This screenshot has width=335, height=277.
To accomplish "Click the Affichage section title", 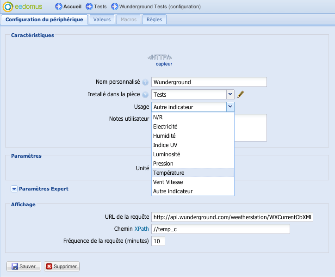I will click(23, 204).
